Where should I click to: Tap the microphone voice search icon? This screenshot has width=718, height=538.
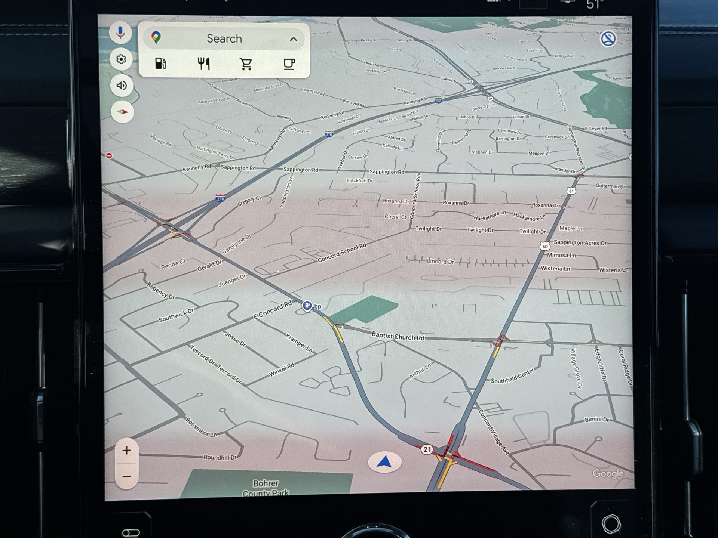[x=120, y=33]
